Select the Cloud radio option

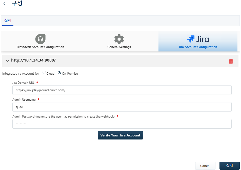[44, 72]
